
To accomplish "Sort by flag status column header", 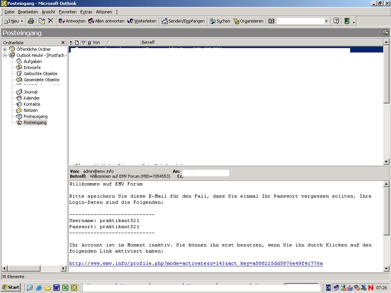I will 84,43.
